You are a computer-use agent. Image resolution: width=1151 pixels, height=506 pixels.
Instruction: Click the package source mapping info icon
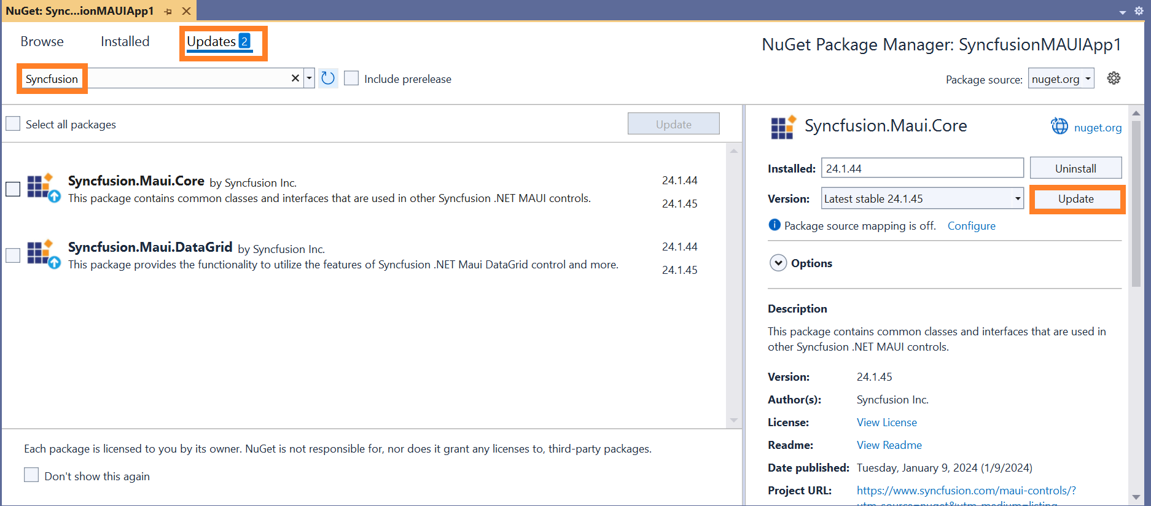pyautogui.click(x=774, y=225)
